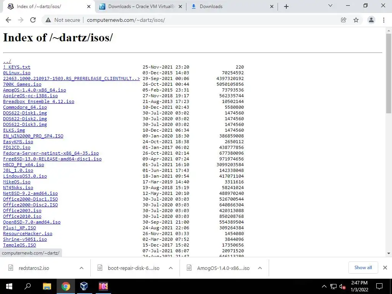Download Office2003.iso
This screenshot has height=294, width=392.
pos(22,211)
